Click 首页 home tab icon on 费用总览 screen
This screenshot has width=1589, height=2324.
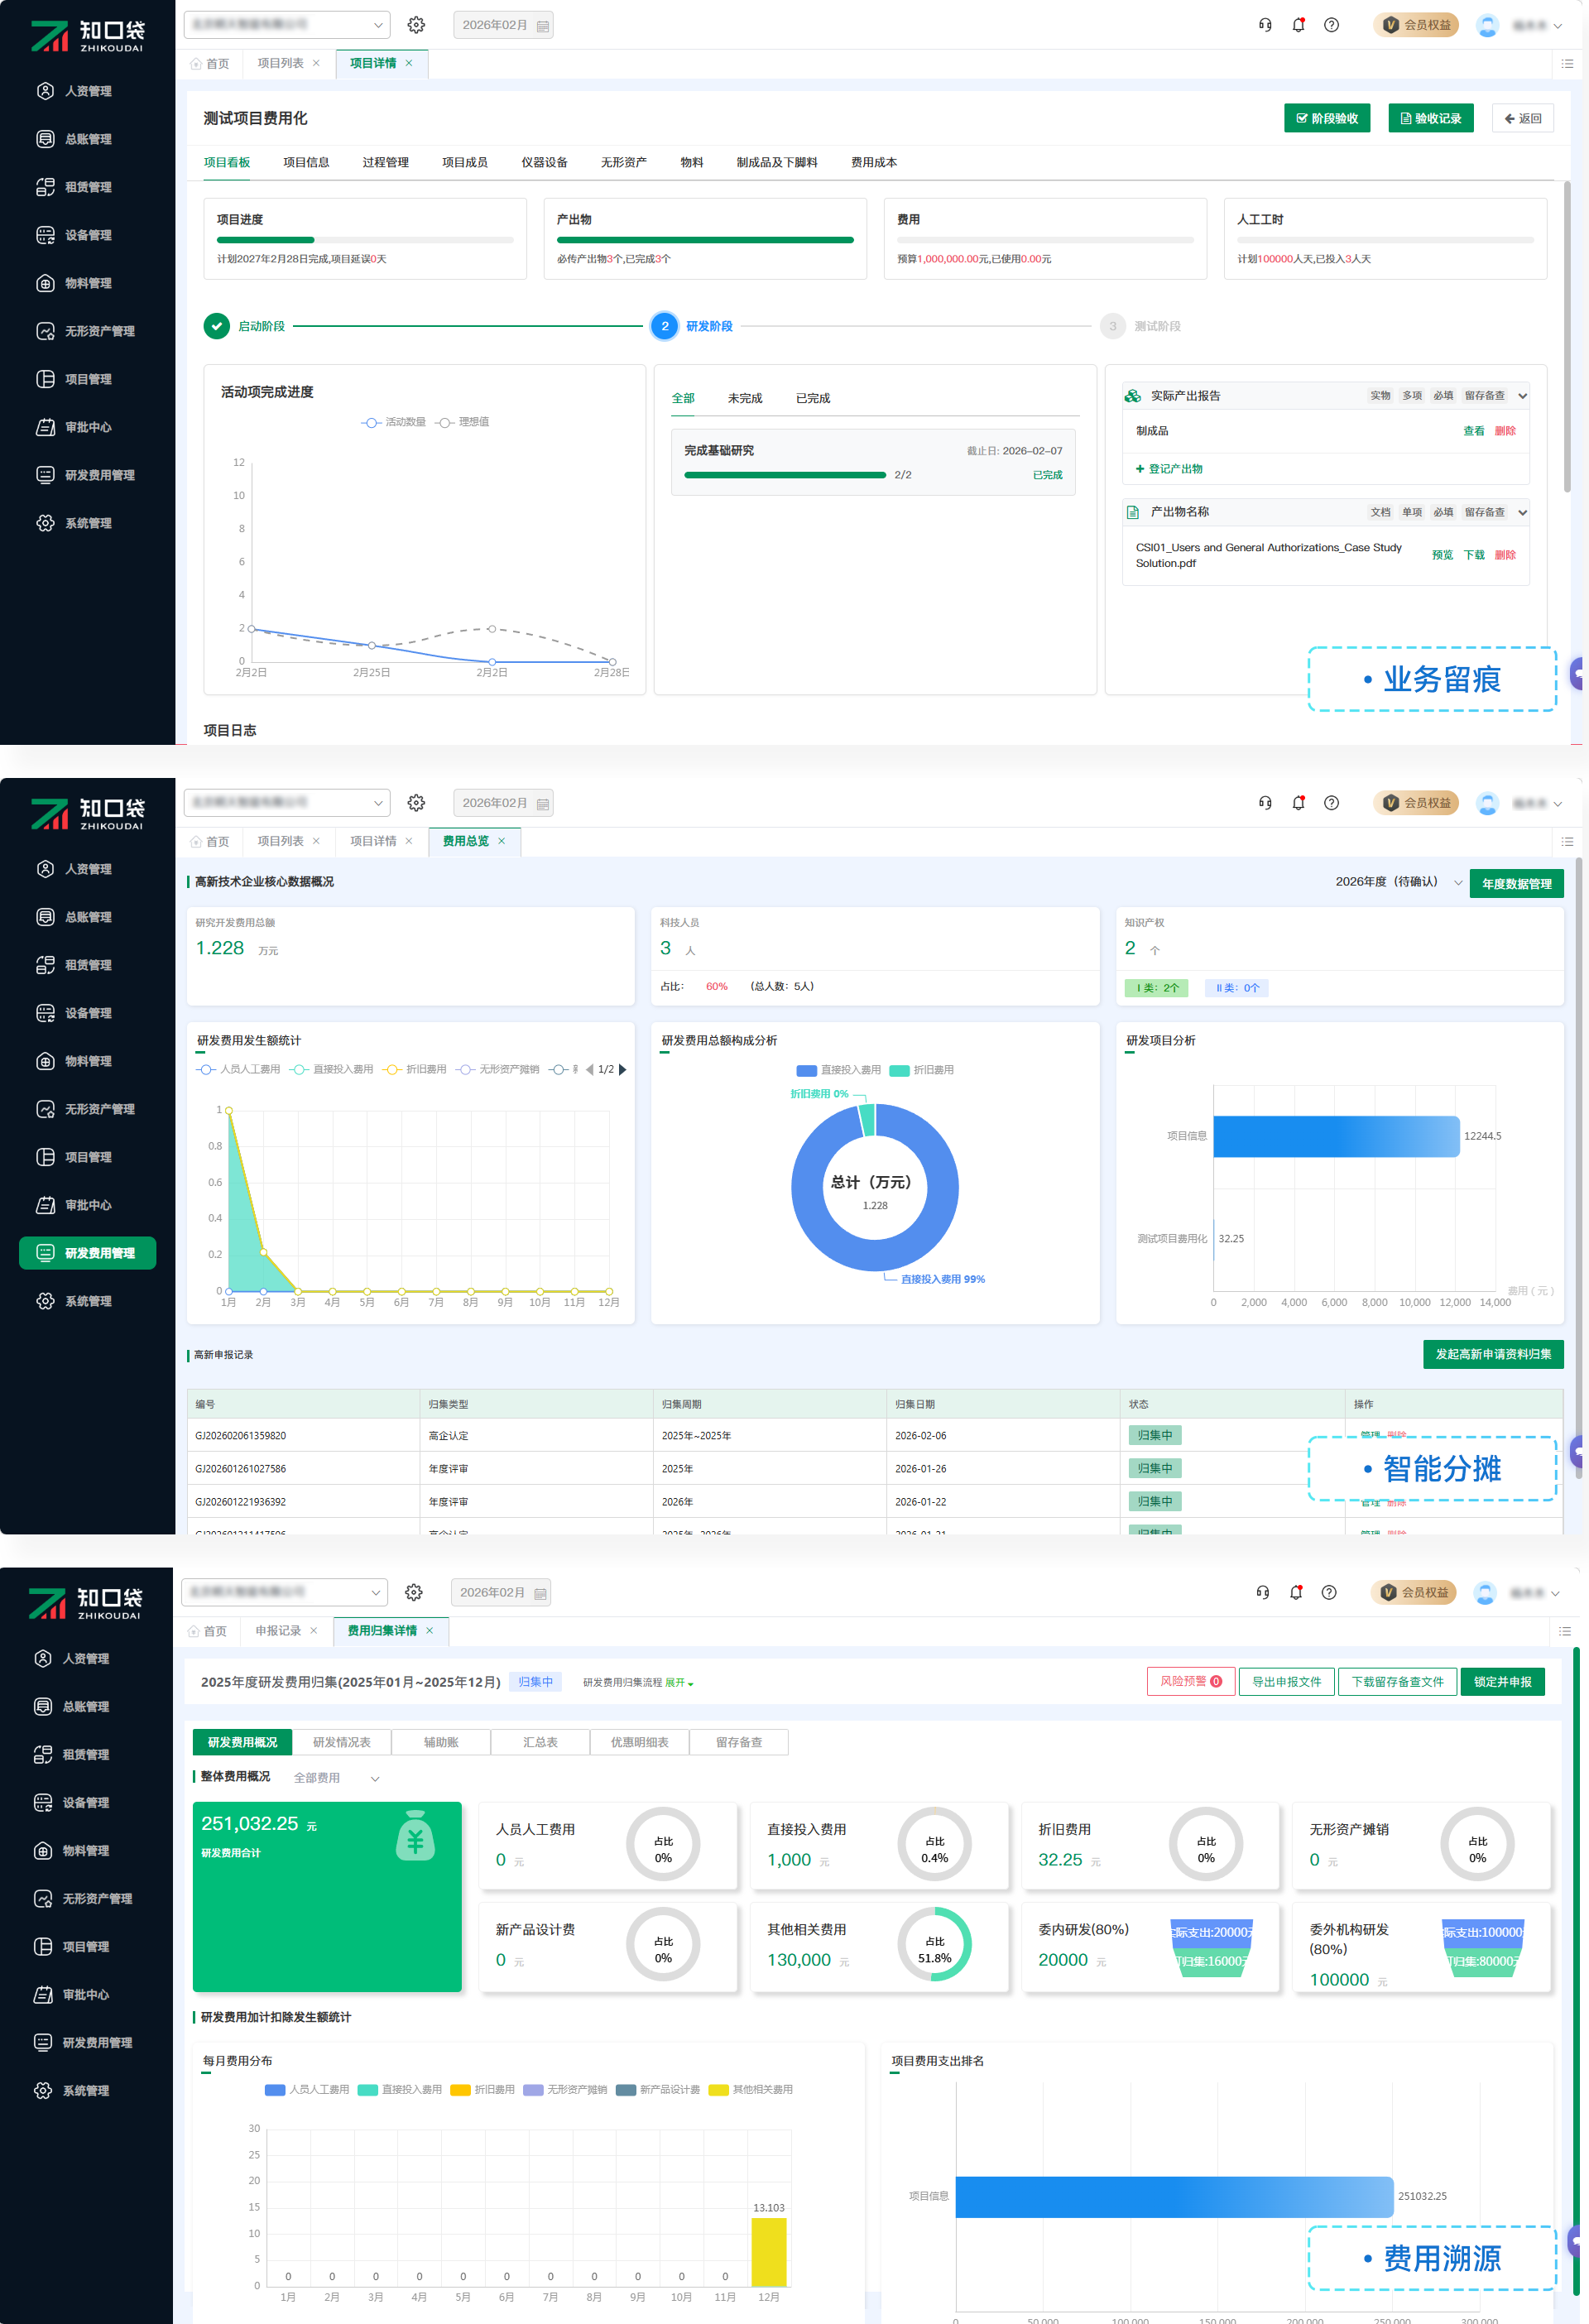[196, 842]
